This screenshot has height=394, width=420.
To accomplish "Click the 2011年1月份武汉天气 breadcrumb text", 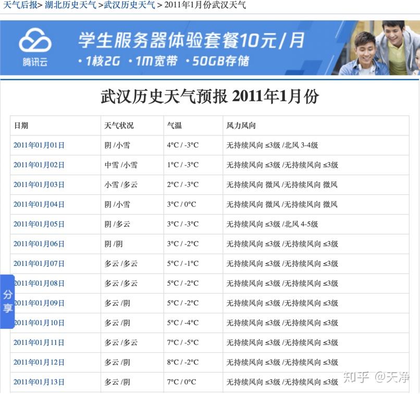I will point(205,5).
